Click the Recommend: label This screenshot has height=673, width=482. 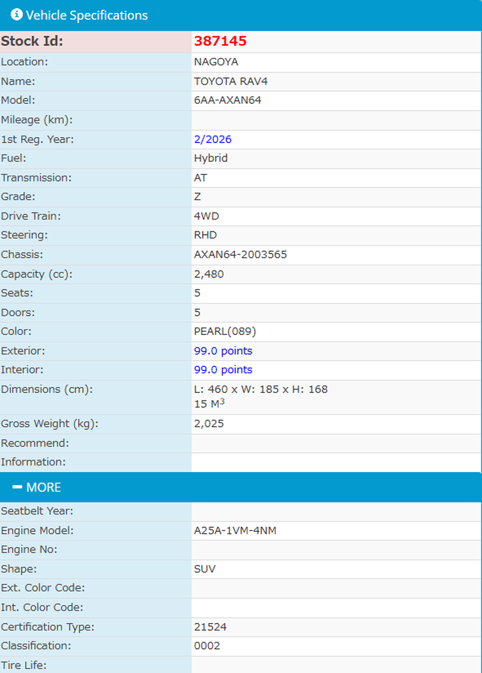coord(35,443)
